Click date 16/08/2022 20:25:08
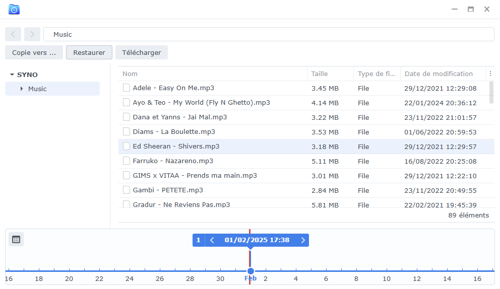Screen dimensions: 500x289 pos(441,161)
